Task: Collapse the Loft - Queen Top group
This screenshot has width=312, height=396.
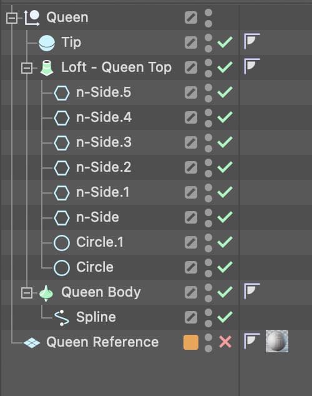Action: tap(27, 68)
